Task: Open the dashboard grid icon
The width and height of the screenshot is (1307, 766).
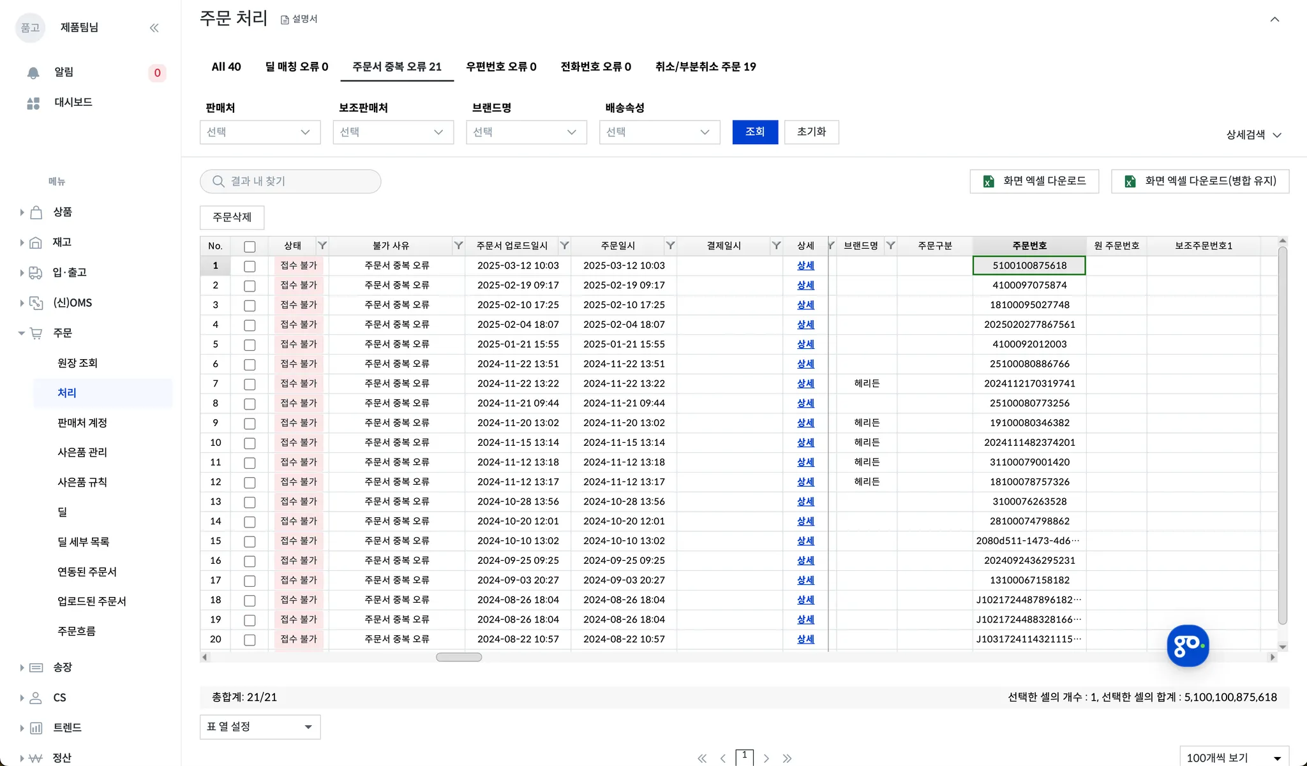Action: tap(33, 103)
